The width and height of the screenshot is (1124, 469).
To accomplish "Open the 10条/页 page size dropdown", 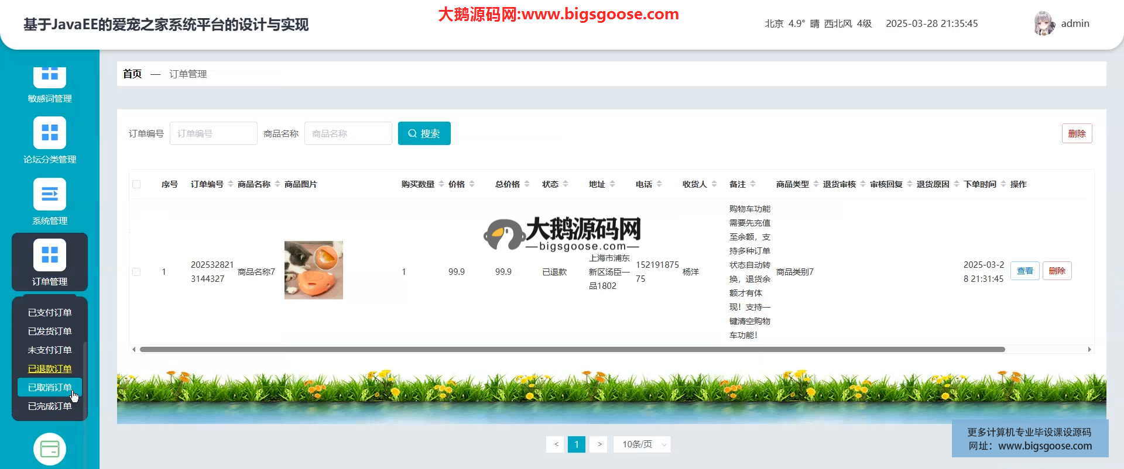I will pyautogui.click(x=642, y=444).
